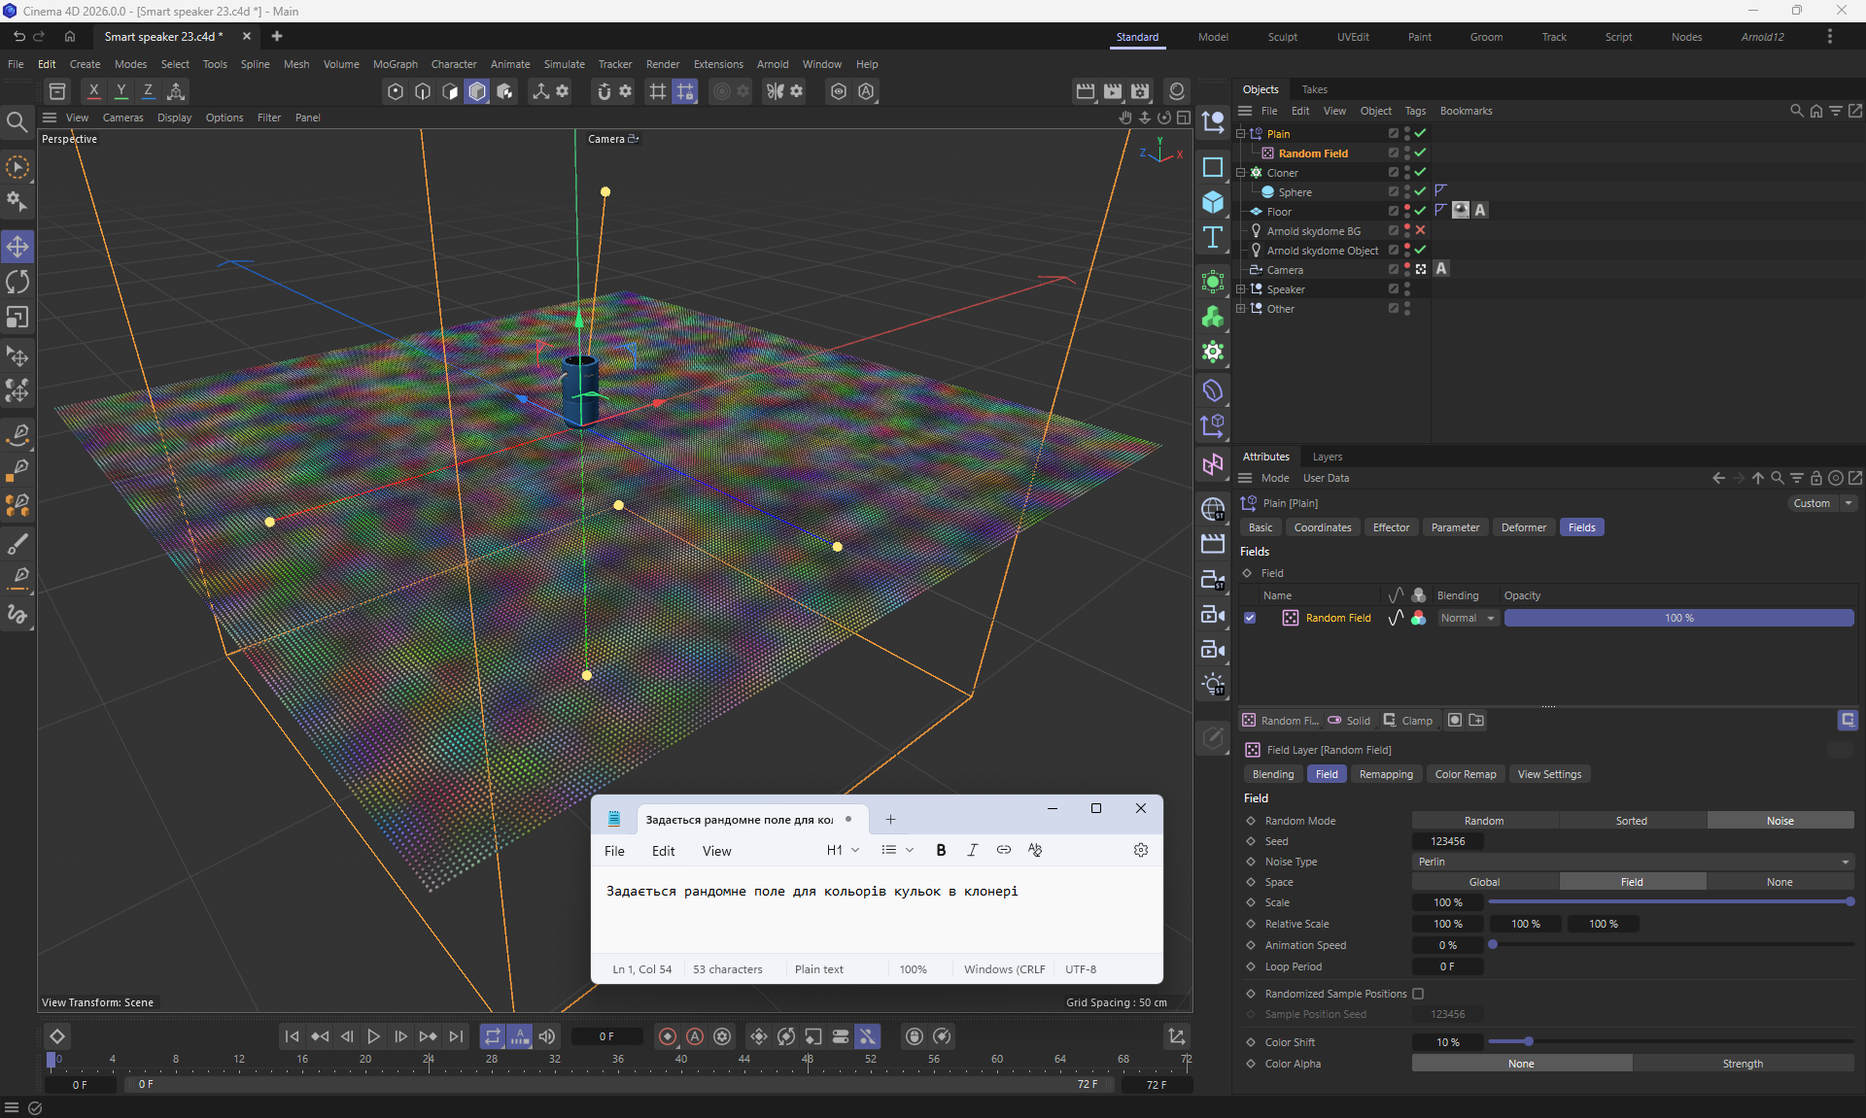Screen dimensions: 1866x1118
Task: Select the Rotate tool in left toolbar
Action: click(17, 282)
